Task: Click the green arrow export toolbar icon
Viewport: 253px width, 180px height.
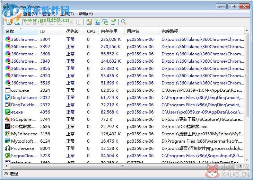Action: (x=113, y=21)
